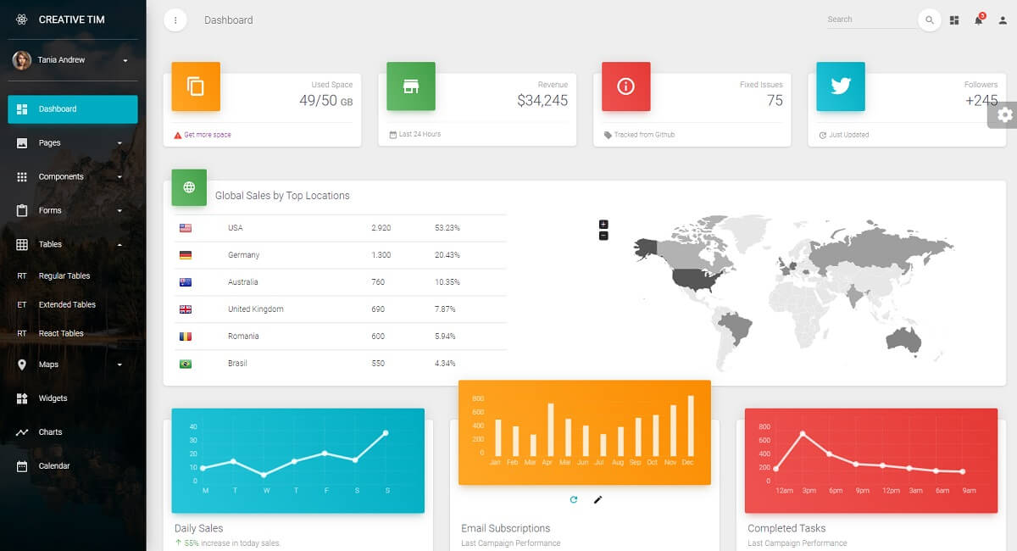
Task: Click the dashboard grid icon in header
Action: [954, 19]
